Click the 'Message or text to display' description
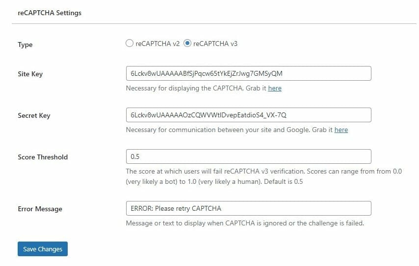419x266 pixels. (x=245, y=223)
